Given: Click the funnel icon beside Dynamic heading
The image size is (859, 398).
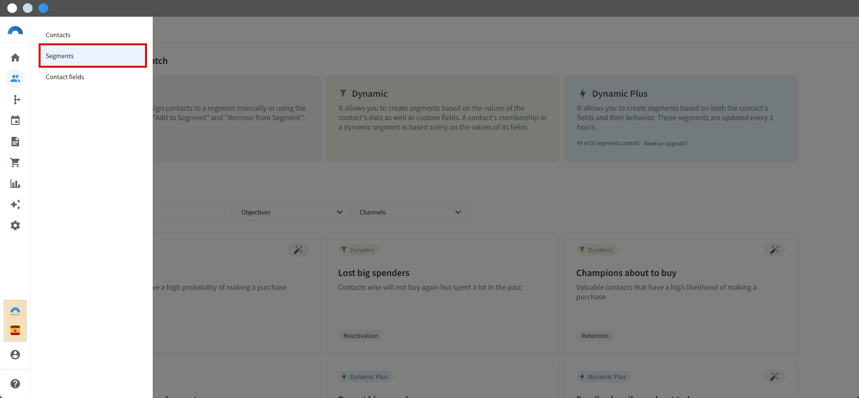Looking at the screenshot, I should 343,93.
